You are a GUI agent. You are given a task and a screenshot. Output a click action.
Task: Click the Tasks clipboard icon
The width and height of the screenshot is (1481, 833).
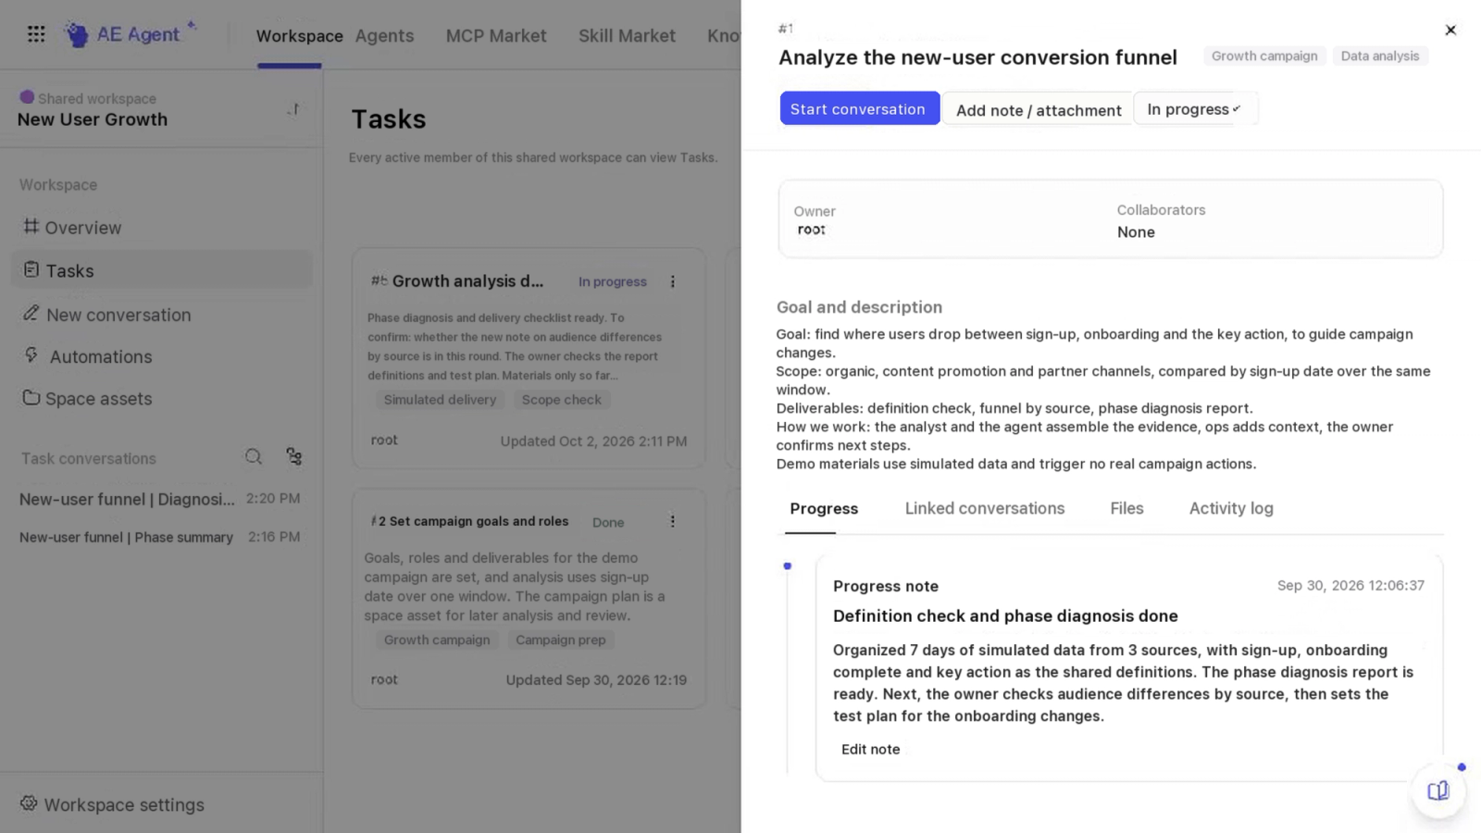(x=31, y=269)
